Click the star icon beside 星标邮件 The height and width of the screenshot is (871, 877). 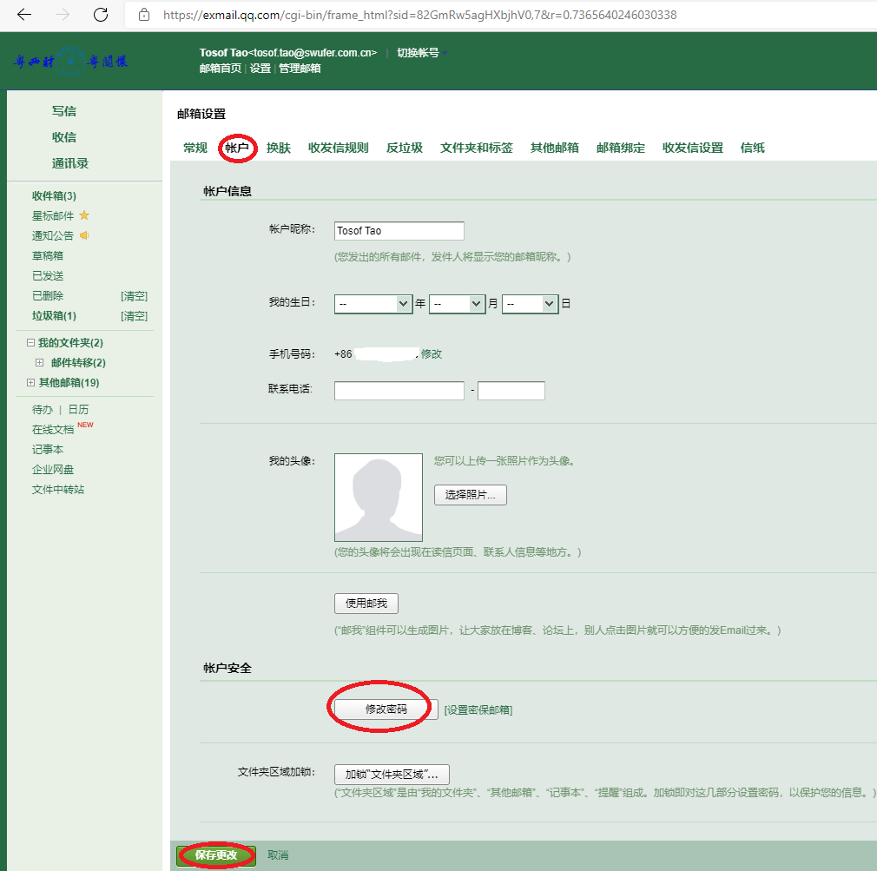tap(84, 215)
